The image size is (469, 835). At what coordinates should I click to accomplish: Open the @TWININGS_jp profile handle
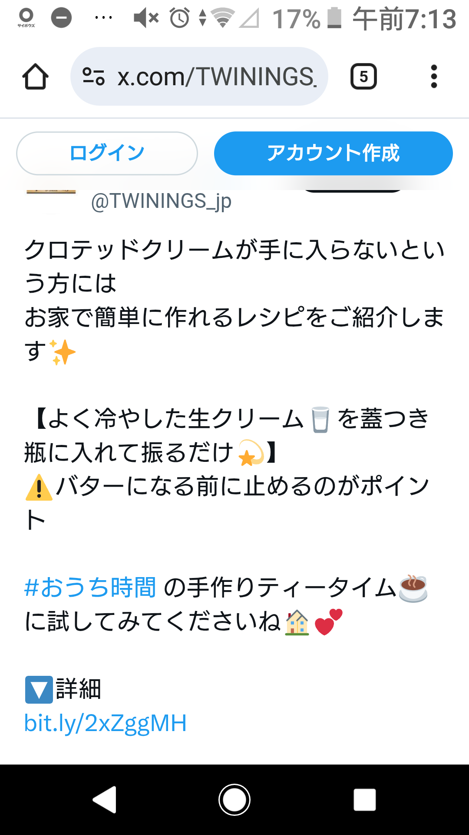(x=161, y=201)
